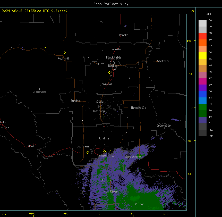Click the Olds label
Viewport: 222px width, 217px height.
100,102
